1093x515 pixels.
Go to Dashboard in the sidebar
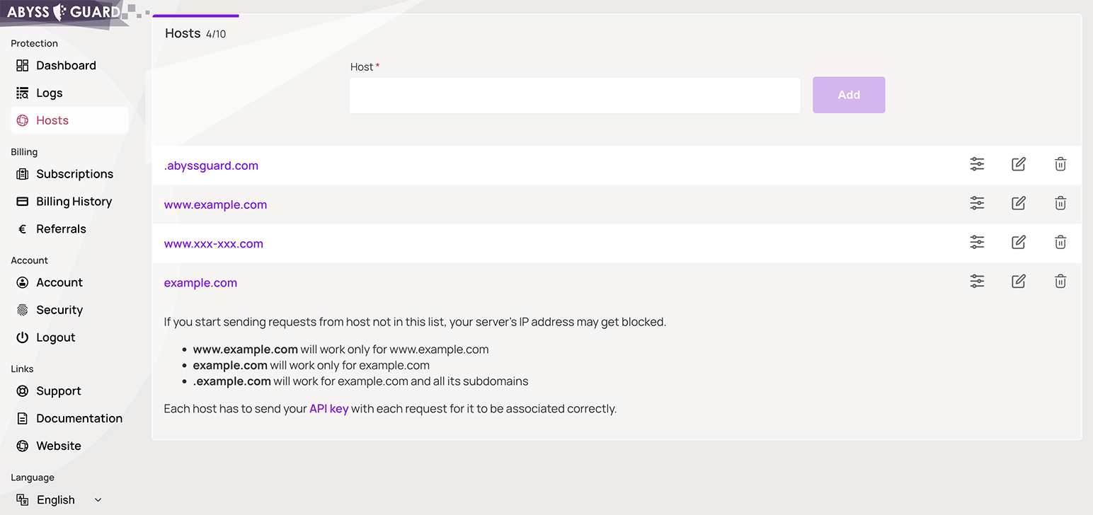[66, 66]
